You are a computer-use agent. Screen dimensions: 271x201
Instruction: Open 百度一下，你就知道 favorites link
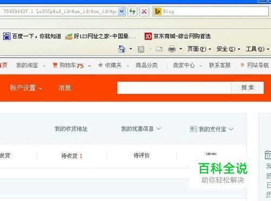click(x=37, y=36)
